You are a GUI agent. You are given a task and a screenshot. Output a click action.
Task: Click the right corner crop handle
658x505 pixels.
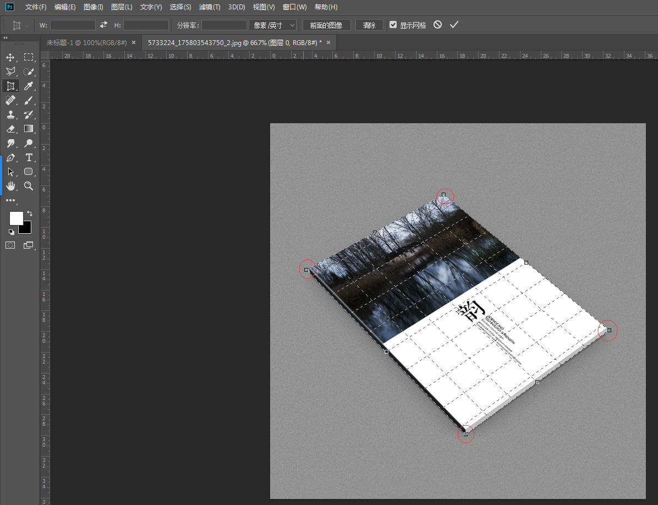click(610, 330)
